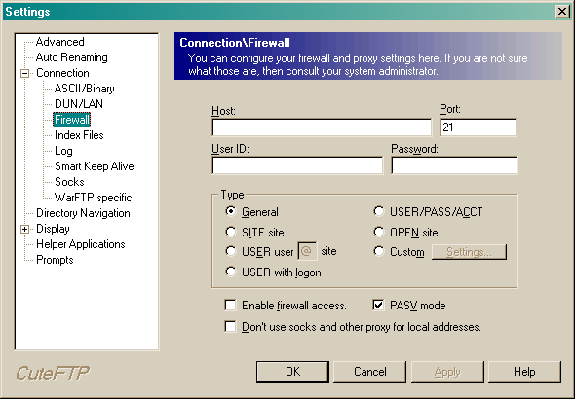Collapse the Connection tree node

25,74
